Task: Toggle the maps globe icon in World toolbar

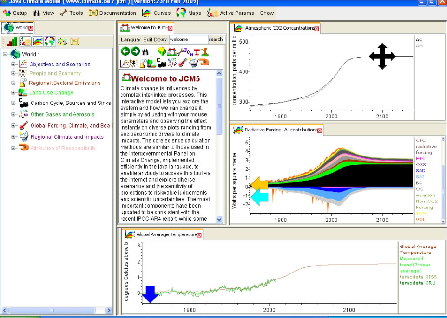Action: 49,42
